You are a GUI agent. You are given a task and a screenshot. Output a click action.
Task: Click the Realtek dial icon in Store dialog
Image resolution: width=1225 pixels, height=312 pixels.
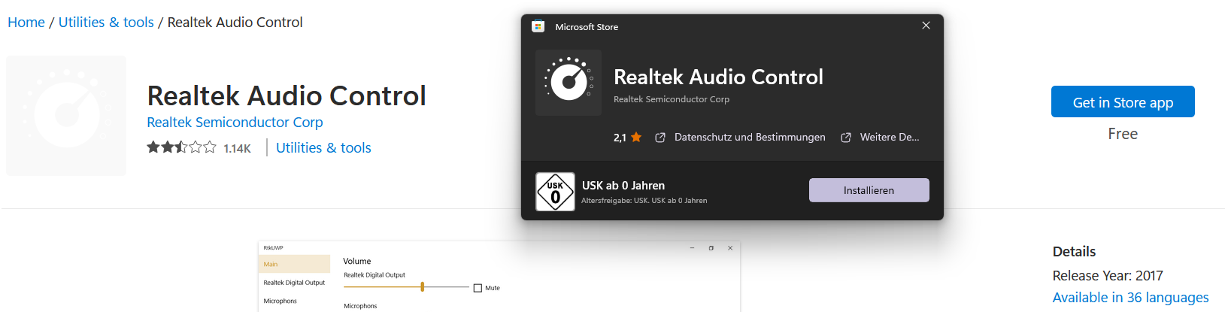point(569,83)
